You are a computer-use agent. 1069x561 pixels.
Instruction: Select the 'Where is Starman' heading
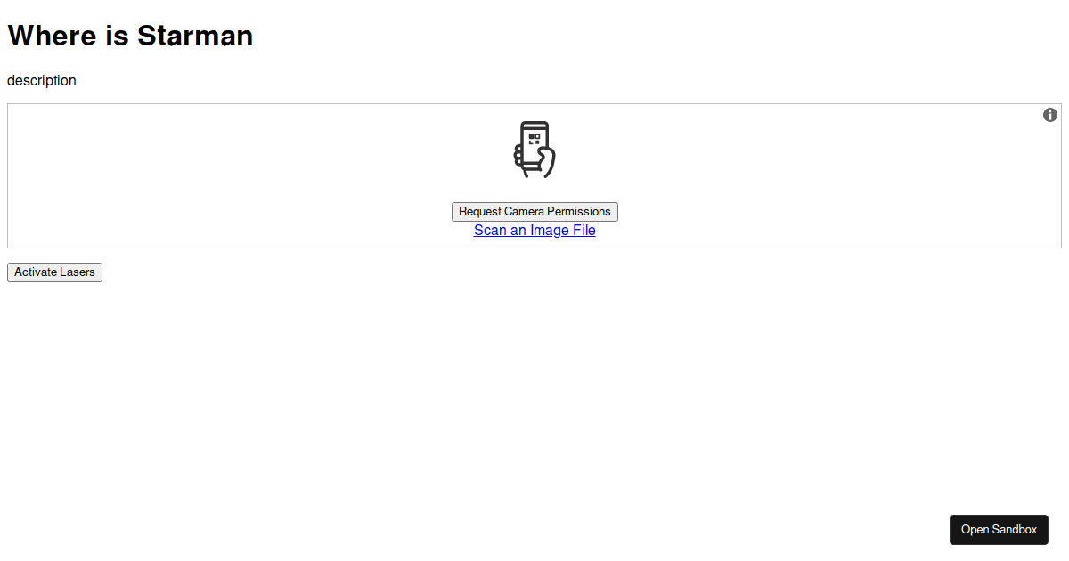130,36
